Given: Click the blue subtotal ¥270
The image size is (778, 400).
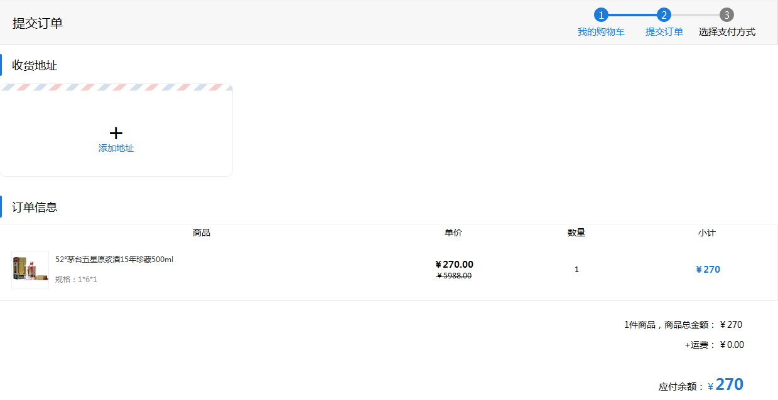Looking at the screenshot, I should [x=708, y=270].
